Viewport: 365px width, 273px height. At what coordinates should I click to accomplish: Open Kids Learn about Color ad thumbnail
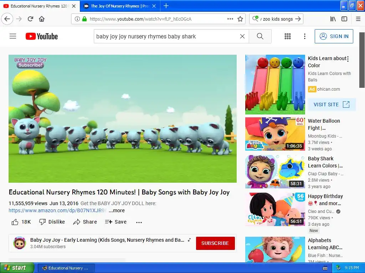coord(275,85)
